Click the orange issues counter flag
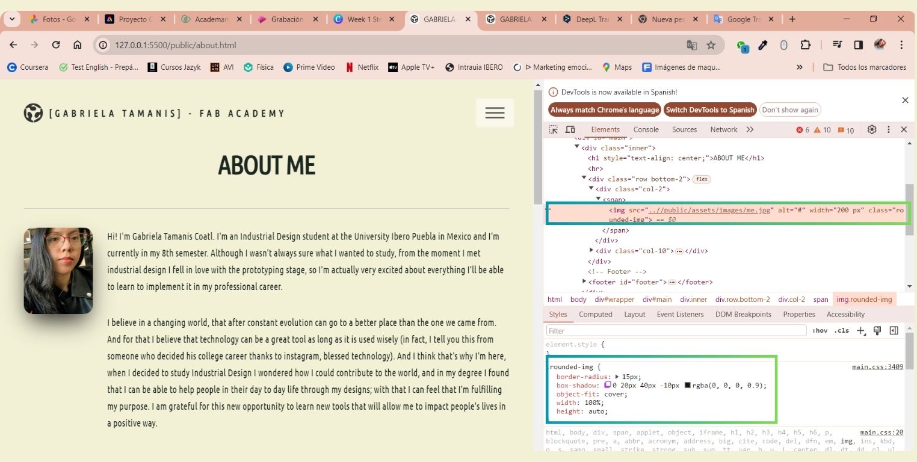 click(x=845, y=130)
